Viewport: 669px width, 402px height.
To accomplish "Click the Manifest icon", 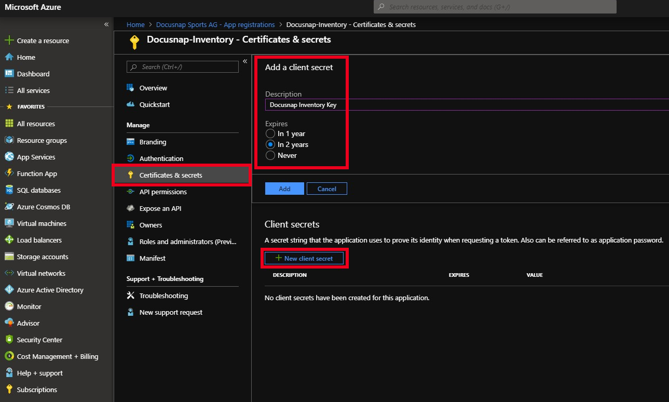I will [130, 258].
